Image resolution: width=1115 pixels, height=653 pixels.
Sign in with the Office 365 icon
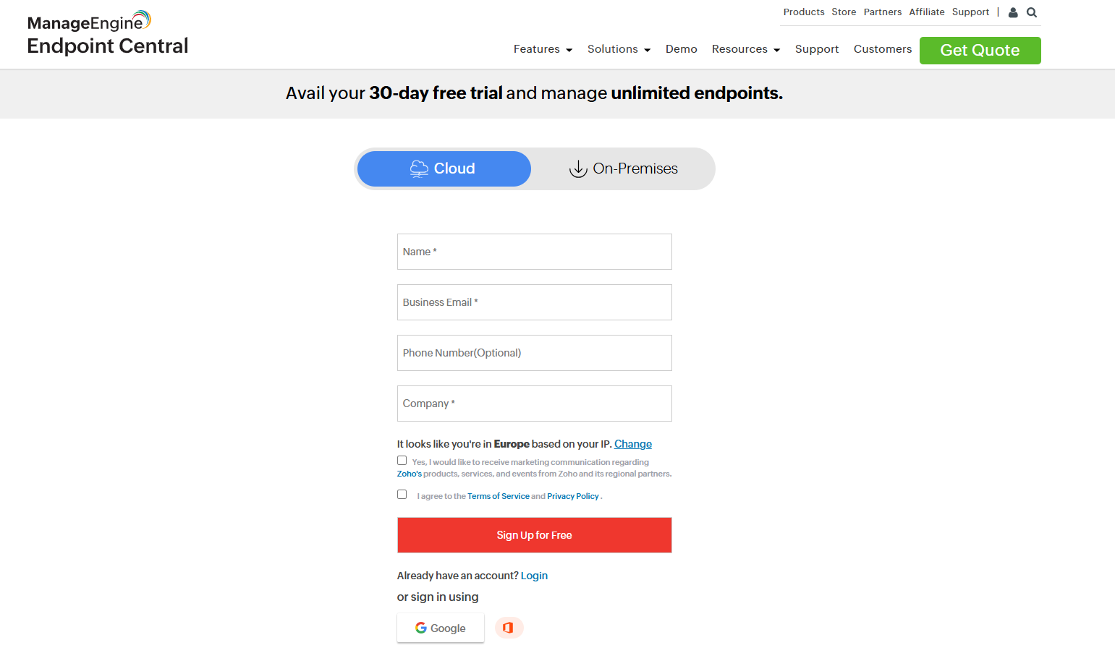click(x=509, y=628)
